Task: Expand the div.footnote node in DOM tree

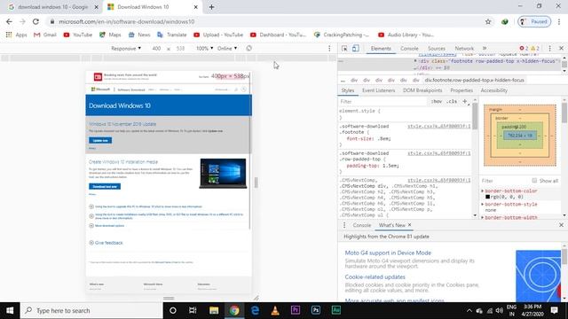Action: pyautogui.click(x=415, y=61)
